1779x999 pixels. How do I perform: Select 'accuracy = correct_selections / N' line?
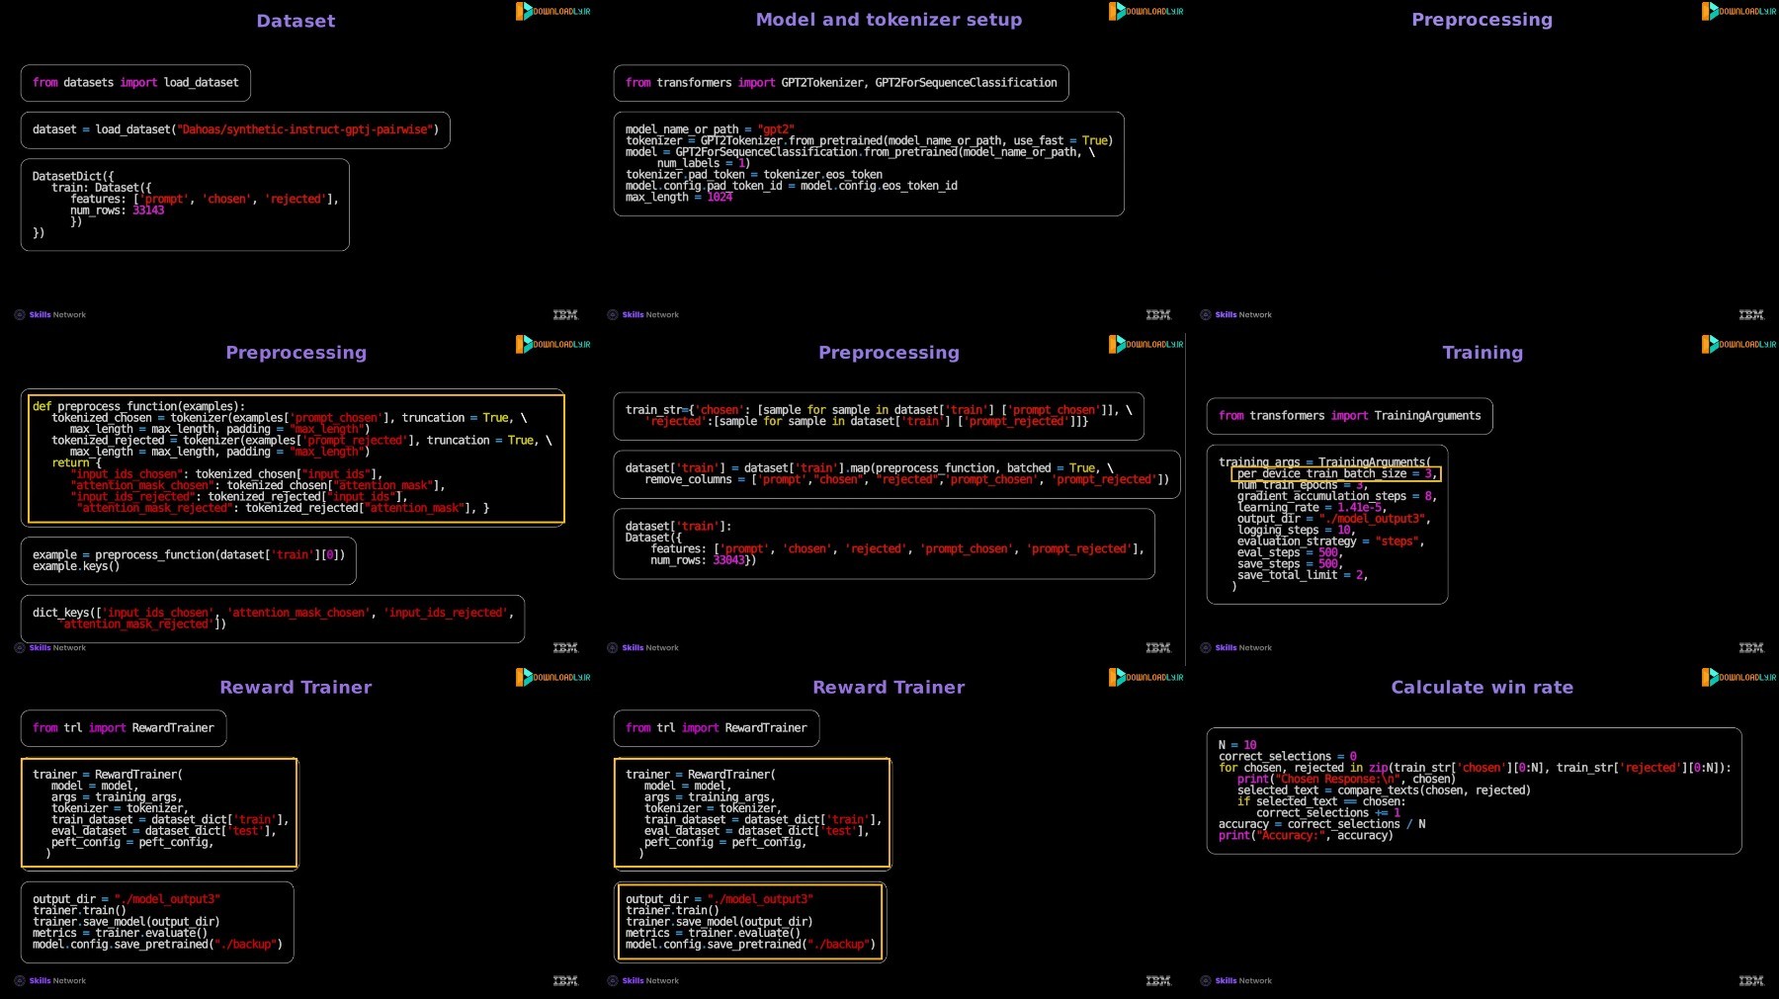click(1321, 824)
